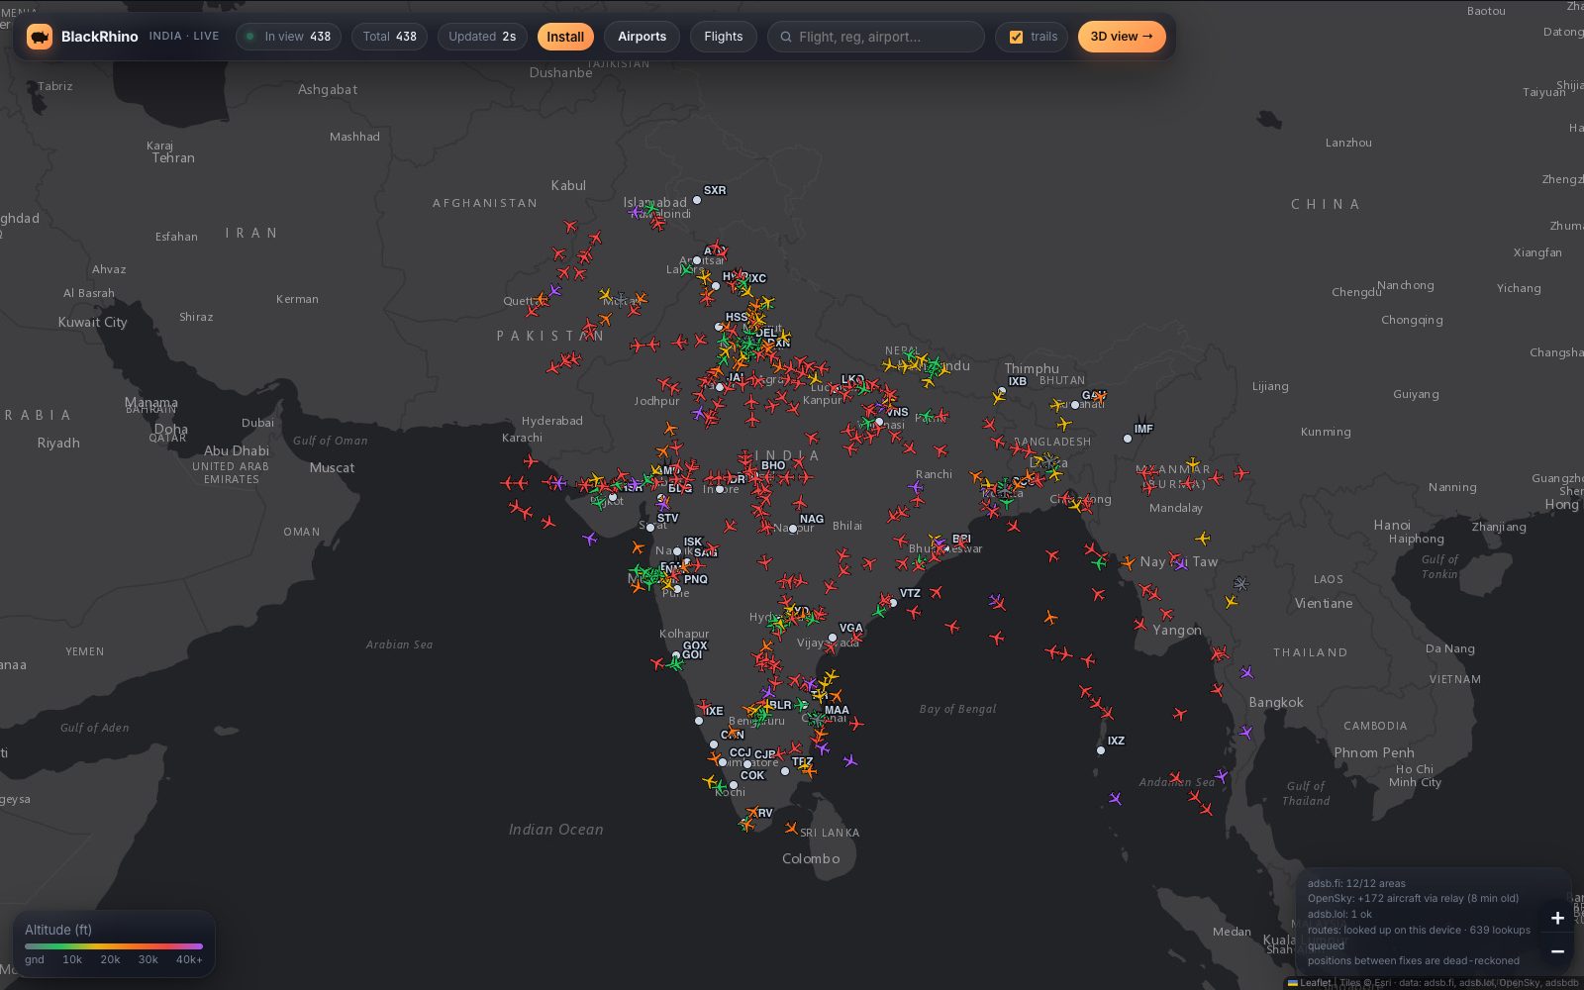Click the magnifier icon in search box
The height and width of the screenshot is (990, 1584).
786,37
